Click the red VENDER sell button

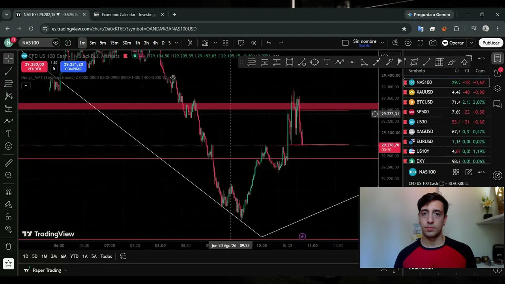(x=34, y=66)
